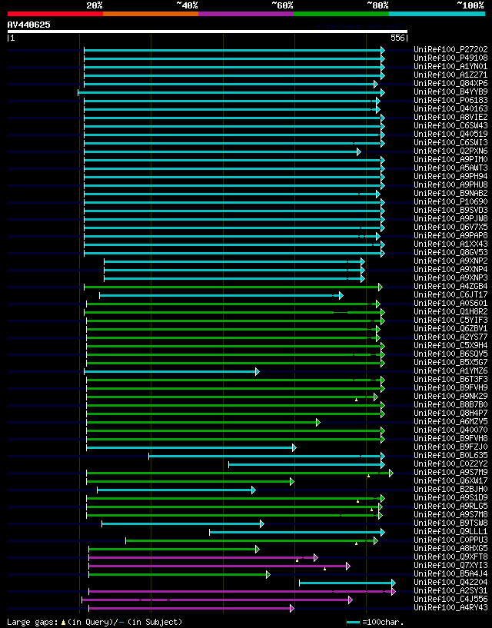Click the ~60% scale label
The width and height of the screenshot is (492, 628).
(x=282, y=5)
